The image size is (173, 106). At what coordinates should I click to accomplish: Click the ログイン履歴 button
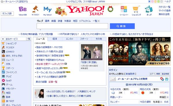(155, 74)
